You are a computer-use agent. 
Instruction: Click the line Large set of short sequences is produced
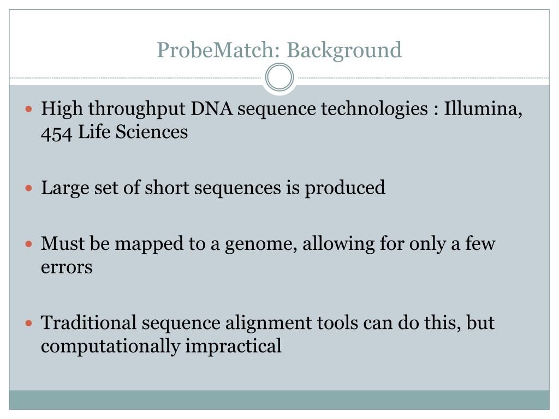pos(213,188)
